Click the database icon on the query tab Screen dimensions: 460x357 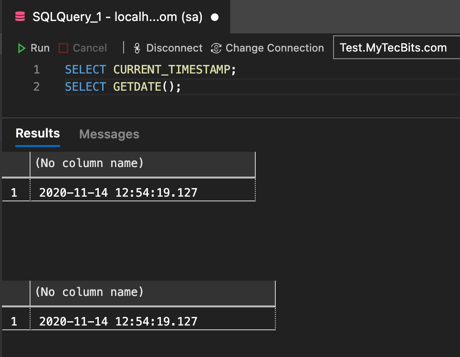click(19, 16)
